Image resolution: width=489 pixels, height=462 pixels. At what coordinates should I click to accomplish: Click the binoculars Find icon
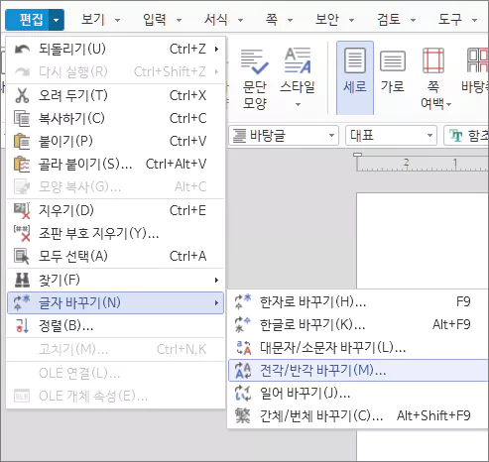coord(22,280)
